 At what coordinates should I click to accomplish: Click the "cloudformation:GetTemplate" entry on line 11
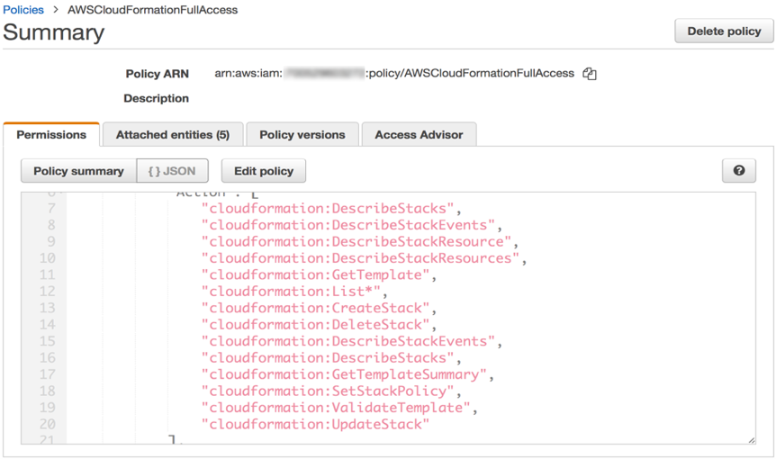point(315,274)
